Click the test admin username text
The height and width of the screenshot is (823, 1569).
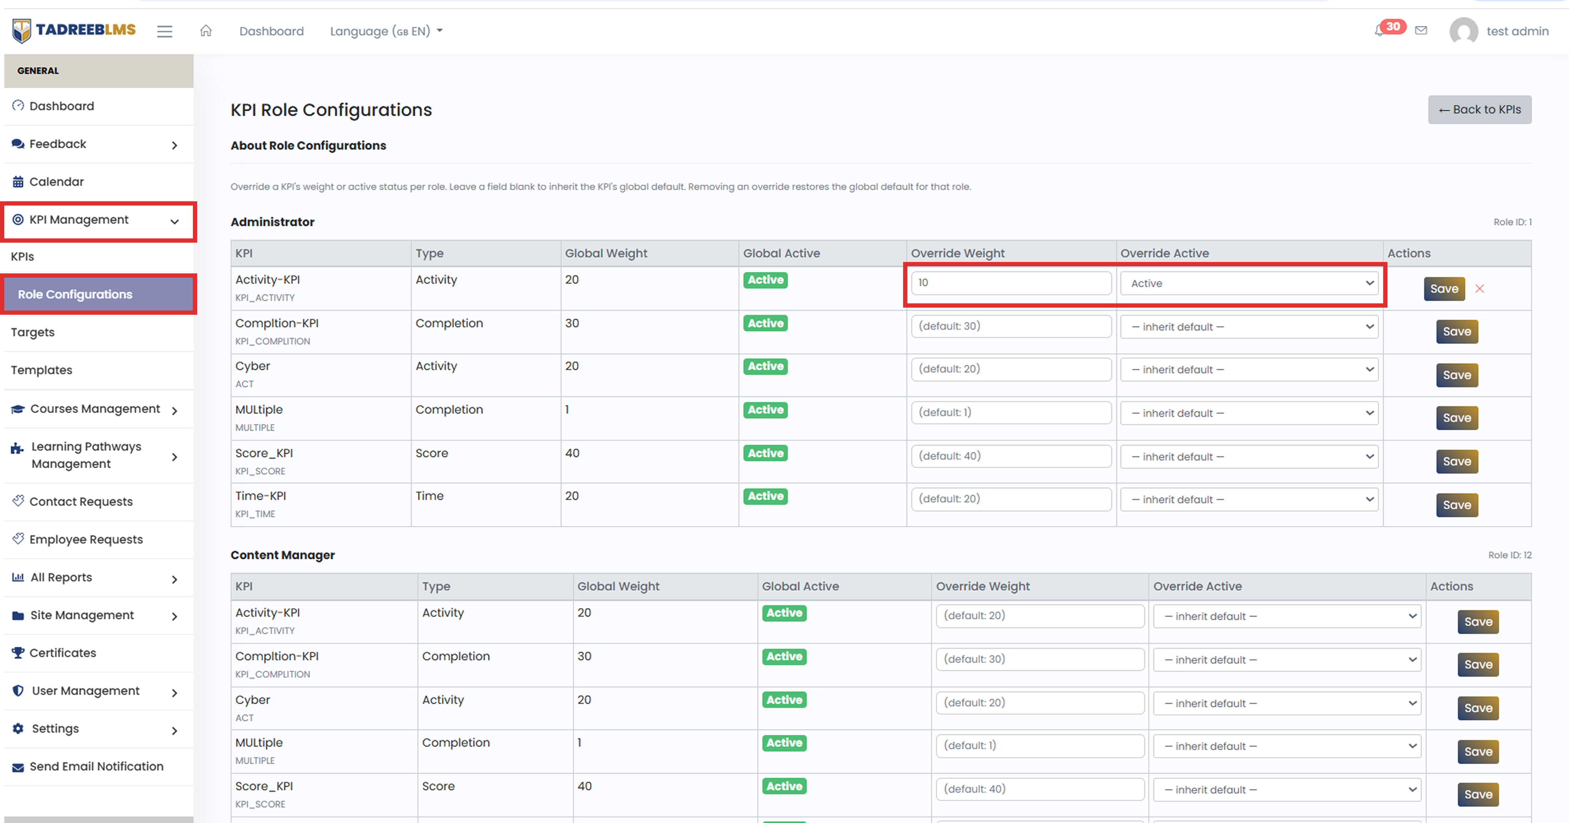(x=1517, y=31)
